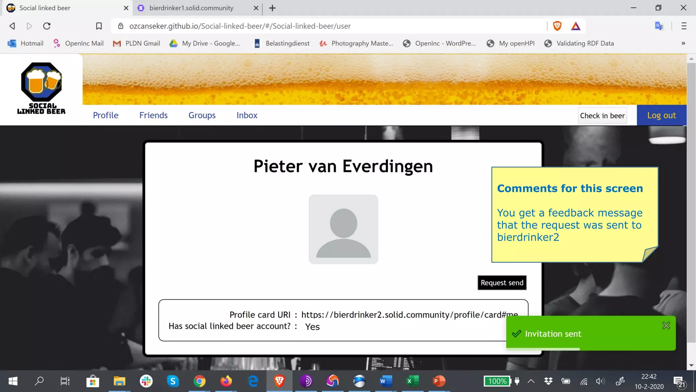
Task: Click the bierdrinker2 profile card URI text
Action: pos(410,315)
